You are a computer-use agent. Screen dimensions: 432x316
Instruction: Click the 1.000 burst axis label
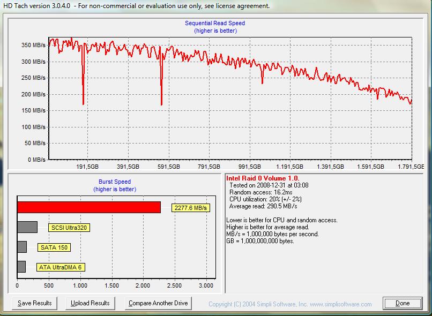80,285
